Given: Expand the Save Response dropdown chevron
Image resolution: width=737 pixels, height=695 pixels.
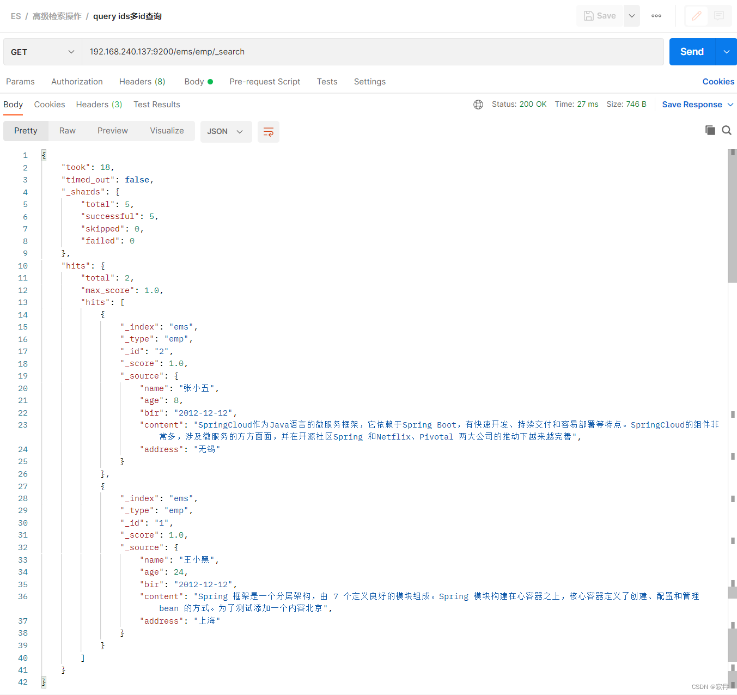Looking at the screenshot, I should click(730, 105).
